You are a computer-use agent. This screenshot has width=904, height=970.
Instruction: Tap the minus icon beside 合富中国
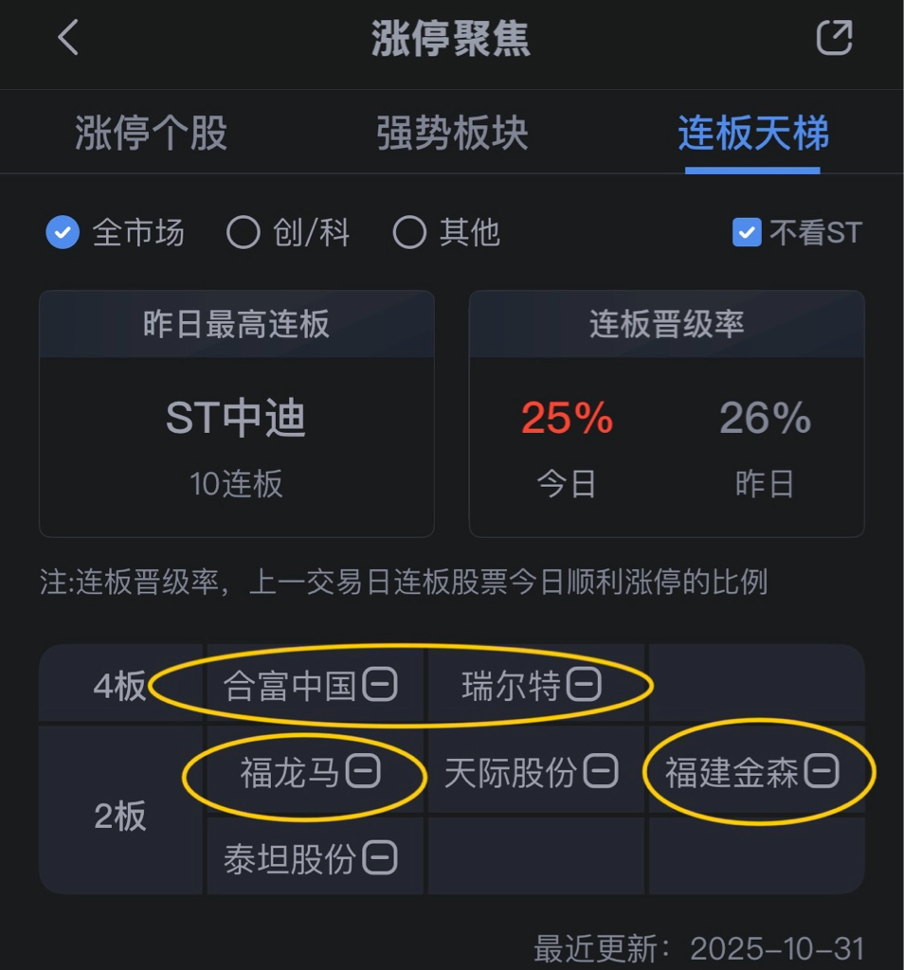379,684
